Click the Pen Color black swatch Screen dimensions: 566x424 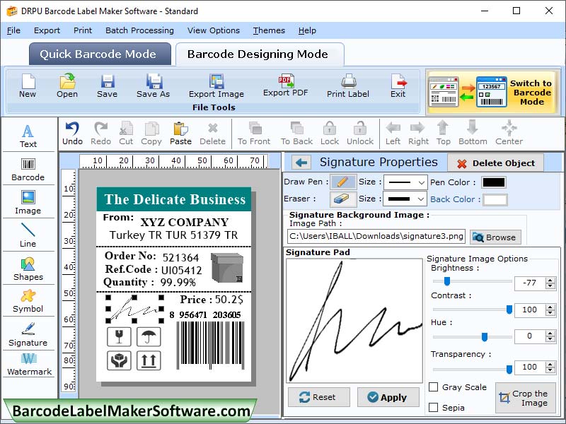point(493,182)
